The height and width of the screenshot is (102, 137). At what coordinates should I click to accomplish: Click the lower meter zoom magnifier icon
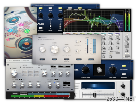click(x=69, y=96)
